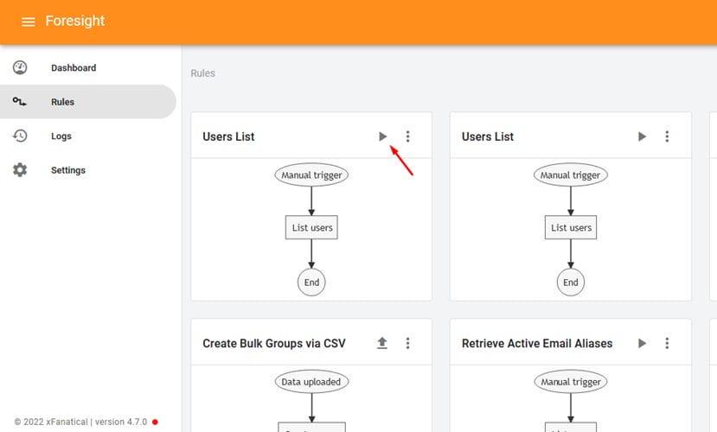Screen dimensions: 717x432
Task: Click the Settings gear icon
Action: click(x=20, y=170)
